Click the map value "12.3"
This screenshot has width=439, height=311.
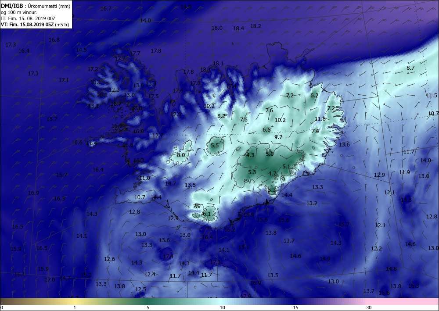pos(114,90)
